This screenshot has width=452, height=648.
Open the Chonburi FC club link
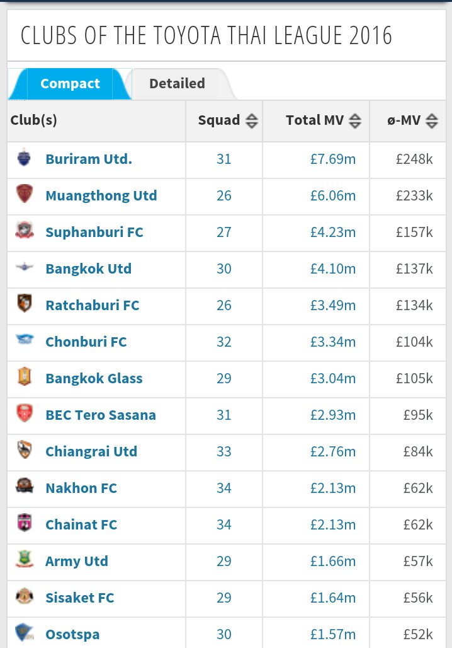point(86,342)
